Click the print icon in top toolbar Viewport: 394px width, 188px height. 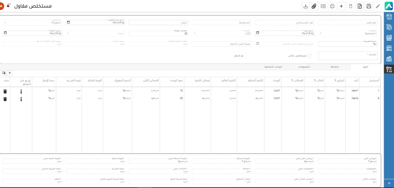(332, 6)
